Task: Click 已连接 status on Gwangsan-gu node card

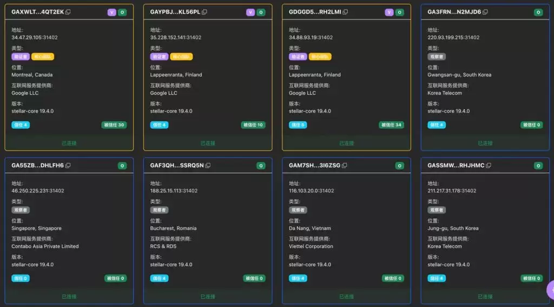Action: (485, 143)
